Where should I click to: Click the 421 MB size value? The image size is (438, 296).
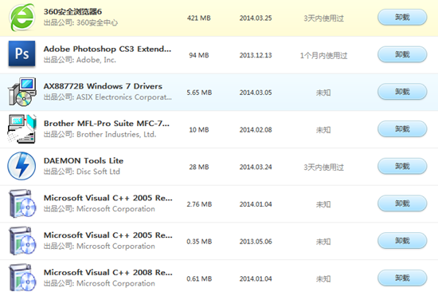click(199, 18)
